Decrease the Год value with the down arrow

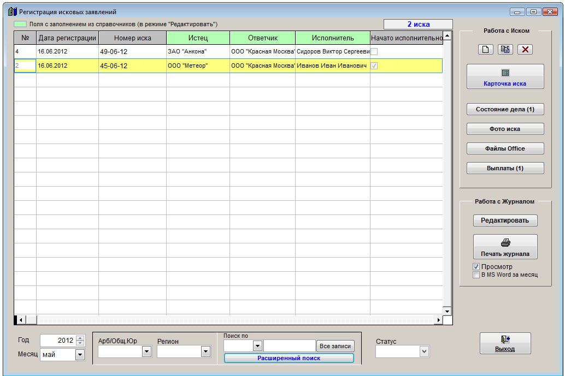coord(80,343)
